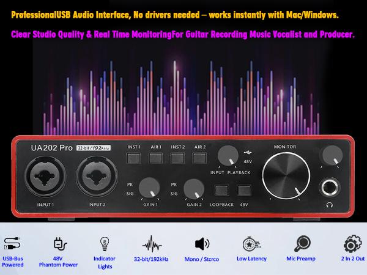Click the large MONITOR volume knob
Image resolution: width=367 pixels, height=275 pixels.
click(286, 176)
